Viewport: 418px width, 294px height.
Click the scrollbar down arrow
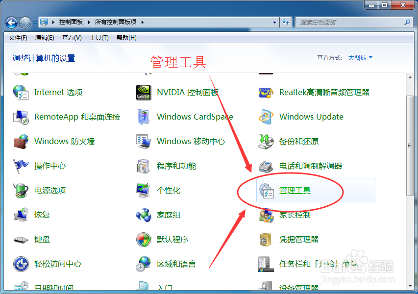tap(410, 286)
